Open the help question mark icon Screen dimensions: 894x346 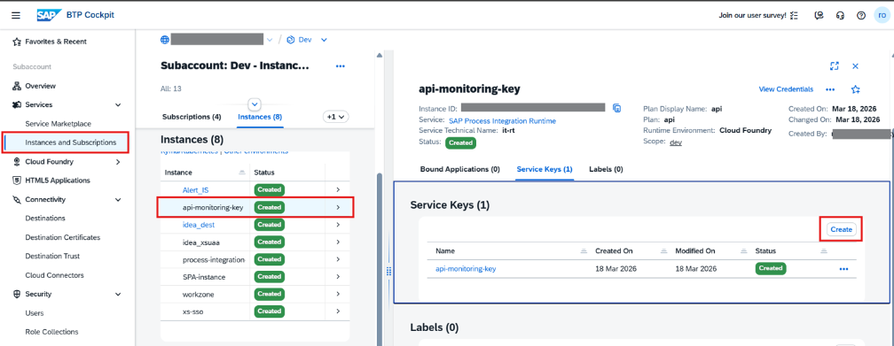[x=861, y=15]
